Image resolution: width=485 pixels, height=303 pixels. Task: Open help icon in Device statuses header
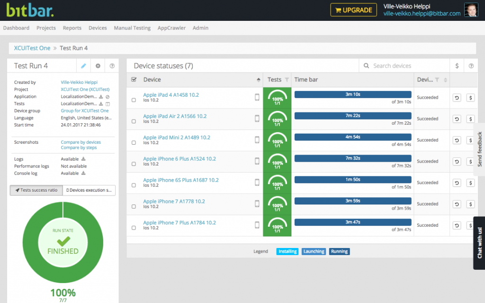[x=471, y=66]
